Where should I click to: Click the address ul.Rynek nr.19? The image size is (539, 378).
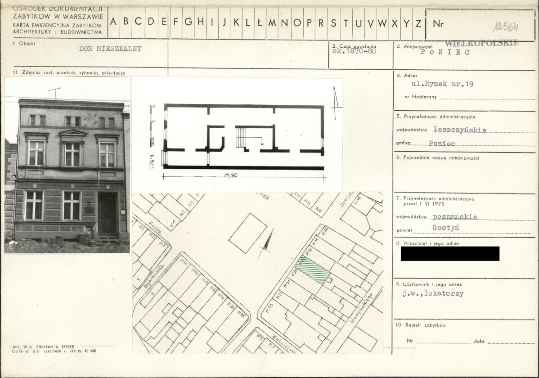442,84
